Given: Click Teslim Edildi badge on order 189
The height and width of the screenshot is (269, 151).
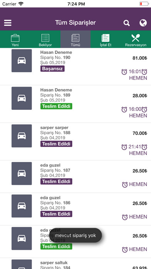Looking at the screenshot, I should click(56, 106).
